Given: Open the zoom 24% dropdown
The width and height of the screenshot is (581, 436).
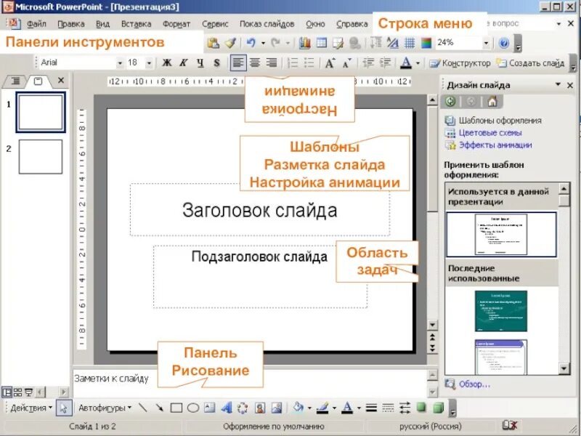Looking at the screenshot, I should click(486, 44).
